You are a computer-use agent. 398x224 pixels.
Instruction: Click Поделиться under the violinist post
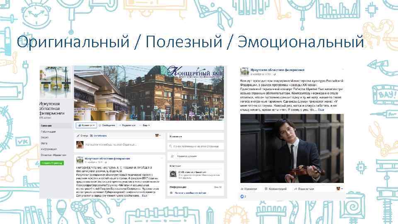(x=304, y=189)
